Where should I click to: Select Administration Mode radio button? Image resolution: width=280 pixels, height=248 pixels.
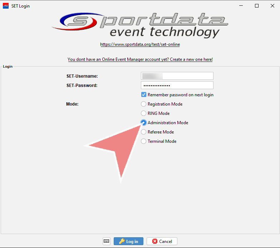coord(144,123)
